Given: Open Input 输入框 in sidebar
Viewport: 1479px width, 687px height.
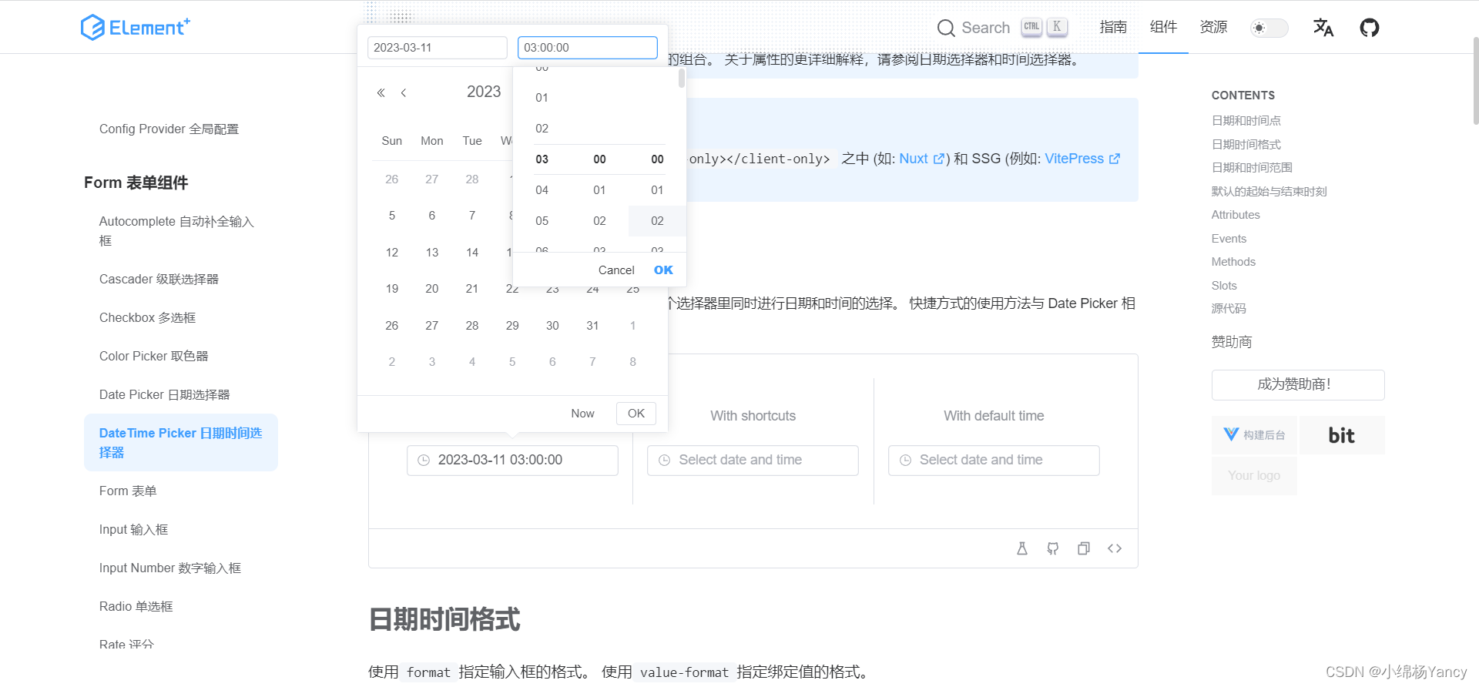Looking at the screenshot, I should pyautogui.click(x=133, y=530).
